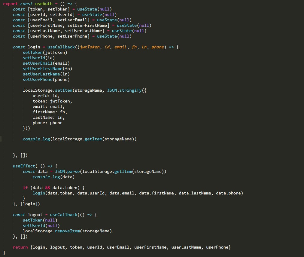Click "useCallback" on the const login line
Viewport: 304px width, 257px height.
(61, 47)
